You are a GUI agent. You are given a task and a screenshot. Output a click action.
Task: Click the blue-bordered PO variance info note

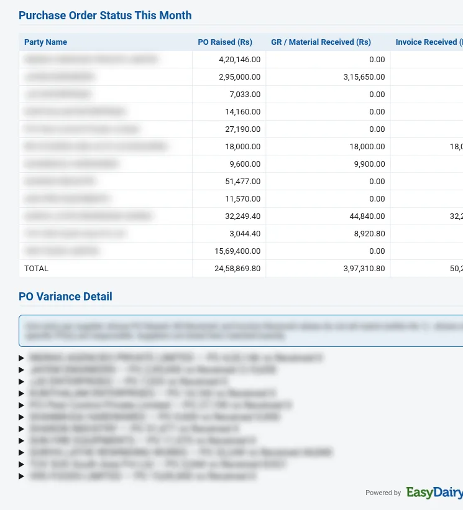241,331
